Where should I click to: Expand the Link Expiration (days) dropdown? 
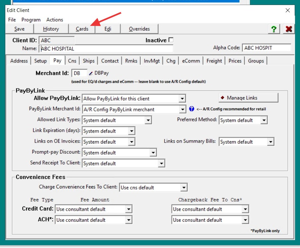(x=132, y=131)
